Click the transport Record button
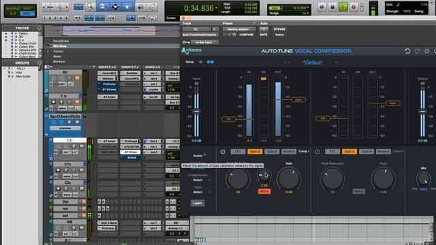The height and width of the screenshot is (245, 436). coord(354,7)
